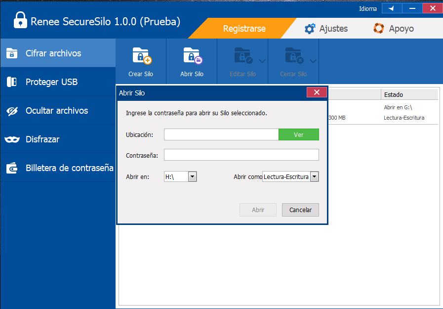
Task: Click the Idioma label
Action: coord(368,9)
